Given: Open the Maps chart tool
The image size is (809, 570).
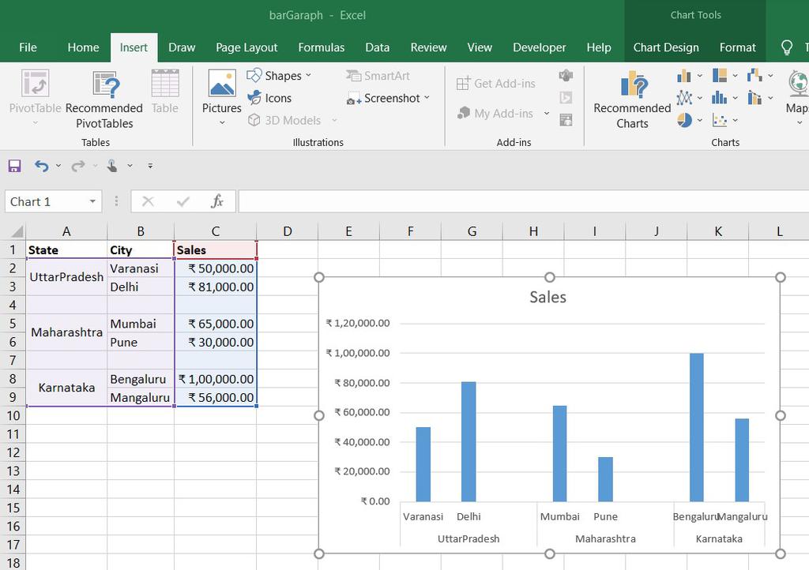Looking at the screenshot, I should (x=797, y=94).
